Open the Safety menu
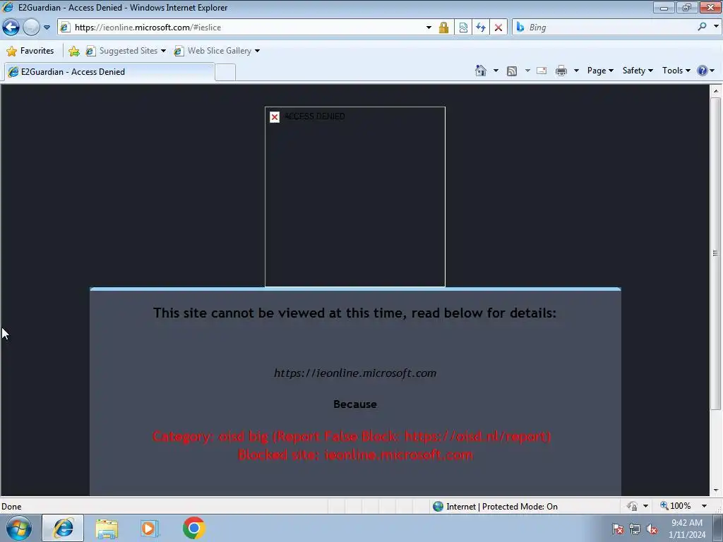The width and height of the screenshot is (723, 542). pyautogui.click(x=638, y=71)
